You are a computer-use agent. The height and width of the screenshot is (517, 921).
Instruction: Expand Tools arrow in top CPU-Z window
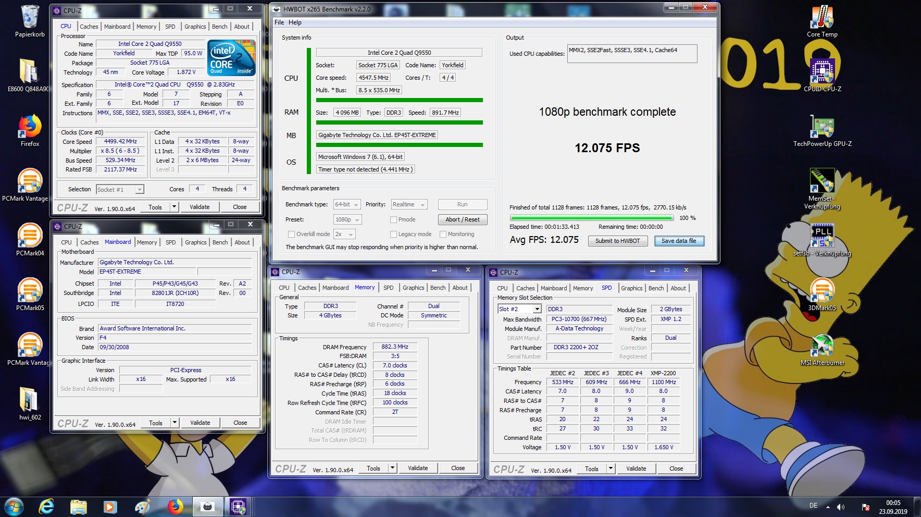click(x=175, y=207)
